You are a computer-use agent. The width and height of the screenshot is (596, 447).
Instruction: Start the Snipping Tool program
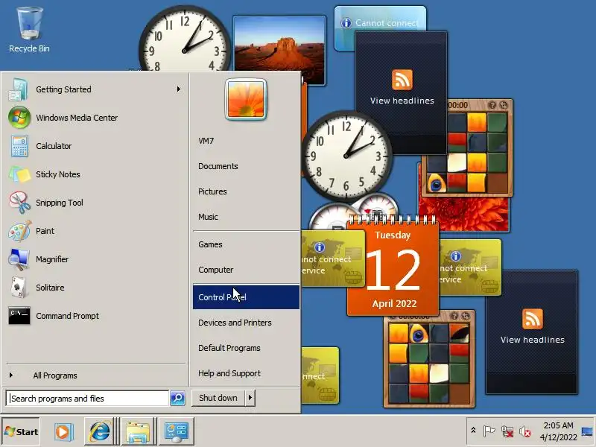coord(95,203)
